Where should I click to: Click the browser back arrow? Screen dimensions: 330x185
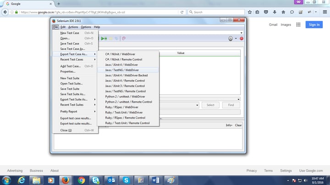pyautogui.click(x=5, y=12)
